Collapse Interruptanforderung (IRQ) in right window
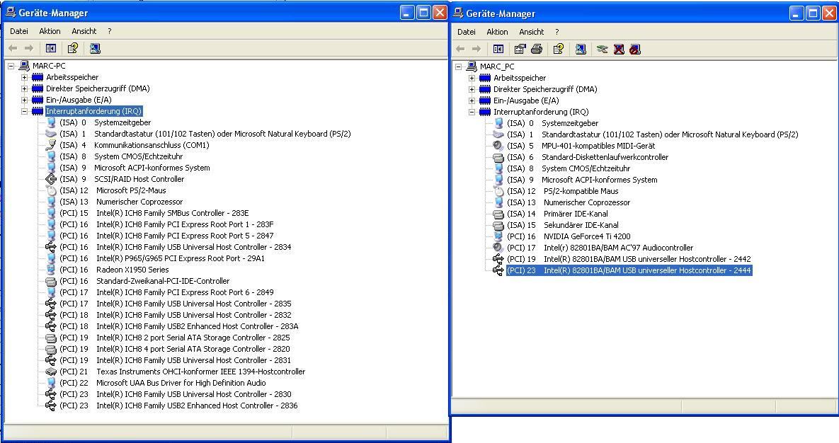This screenshot has width=839, height=443. coord(472,112)
